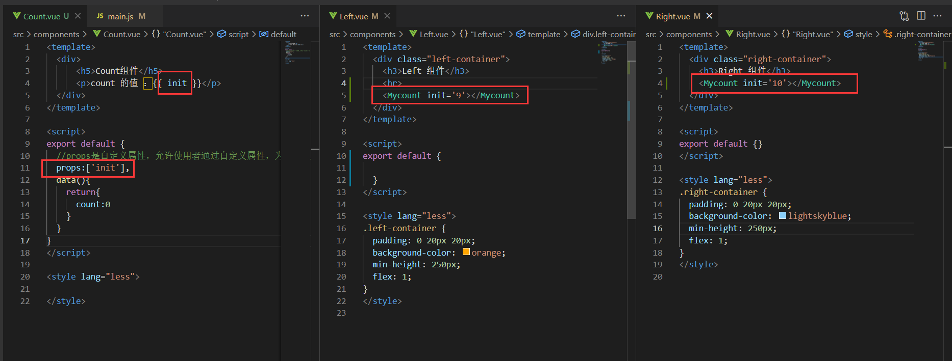Screen dimensions: 952x361
Task: Open style breadcrumb in Right.vue
Action: click(858, 35)
